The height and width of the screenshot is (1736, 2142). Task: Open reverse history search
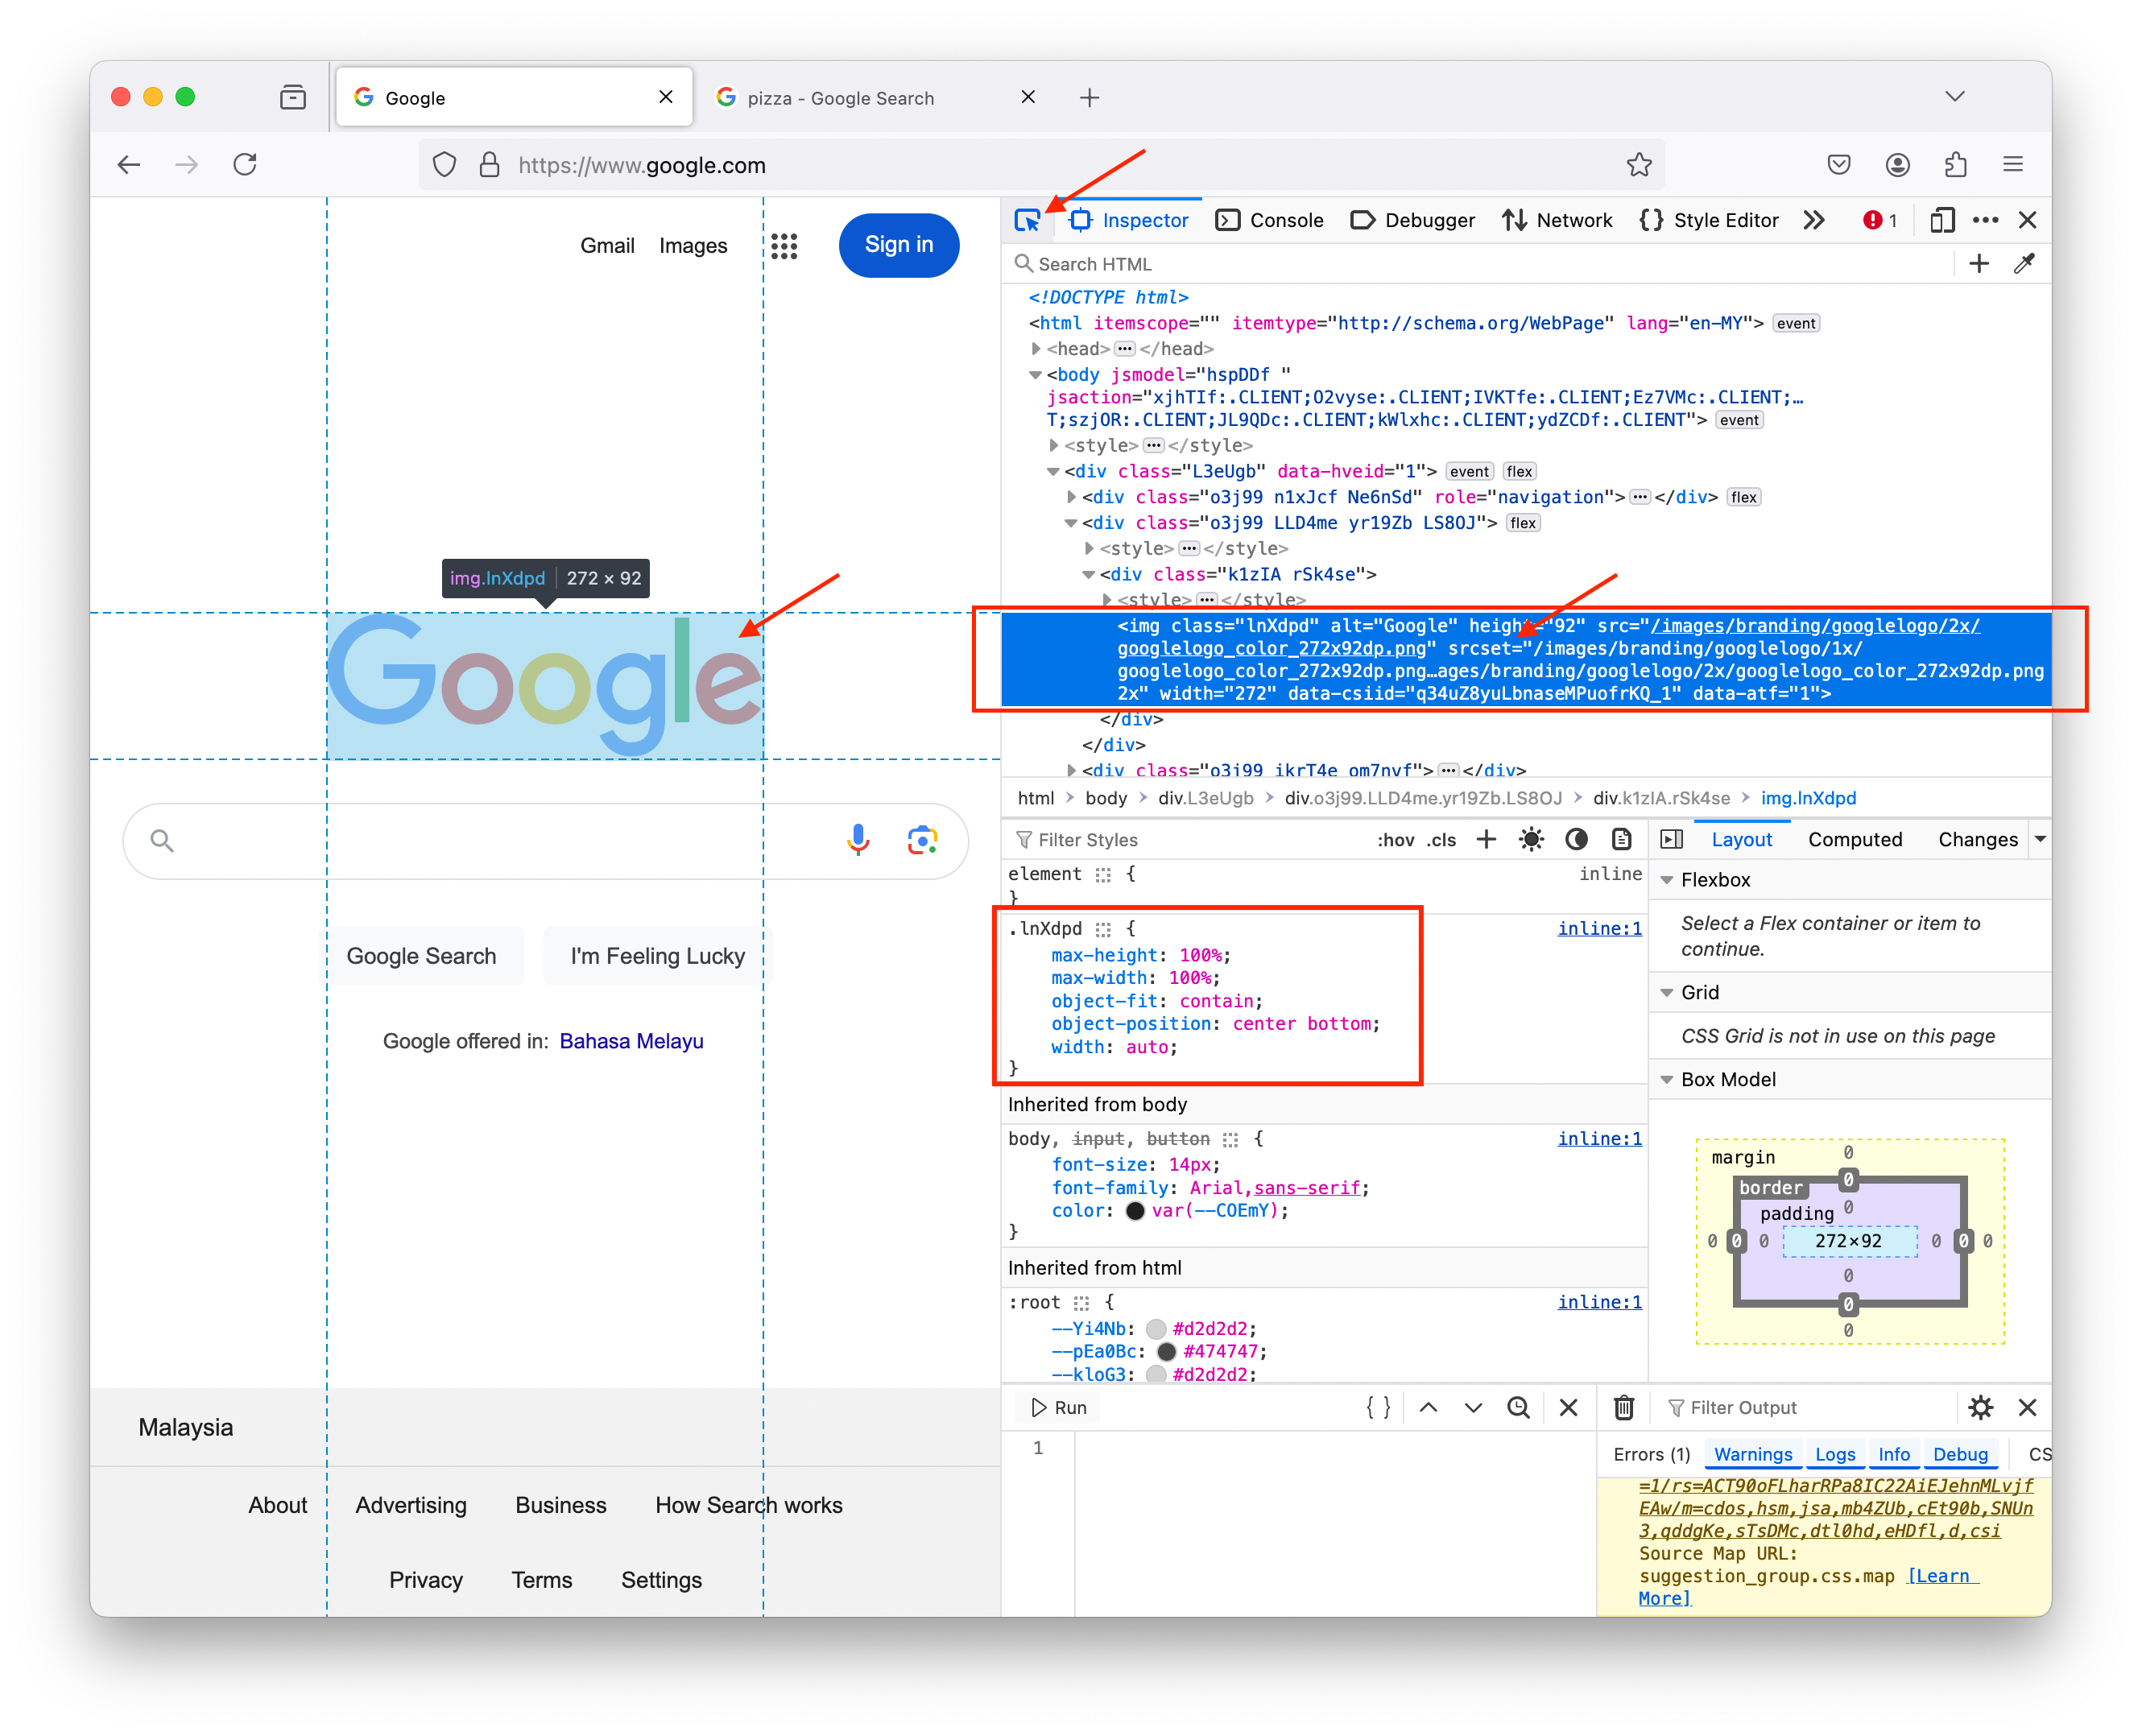click(1518, 1407)
